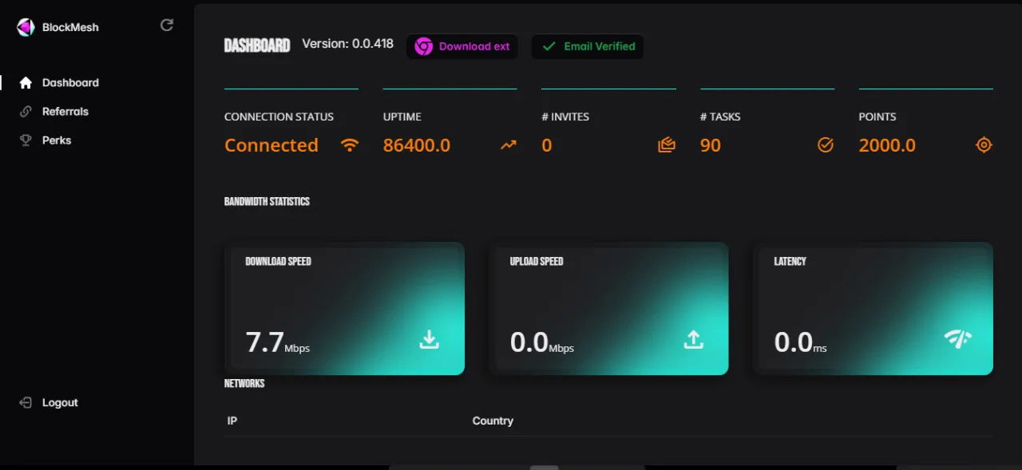Select the Connected status text
This screenshot has width=1022, height=470.
pos(271,145)
